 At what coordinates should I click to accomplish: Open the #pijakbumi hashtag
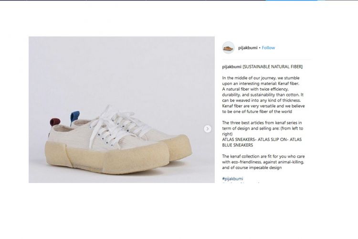coord(232,179)
